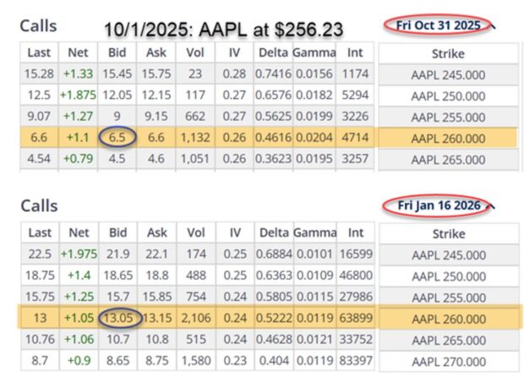524x382 pixels.
Task: Click the circled 6.5 bid price
Action: (116, 137)
